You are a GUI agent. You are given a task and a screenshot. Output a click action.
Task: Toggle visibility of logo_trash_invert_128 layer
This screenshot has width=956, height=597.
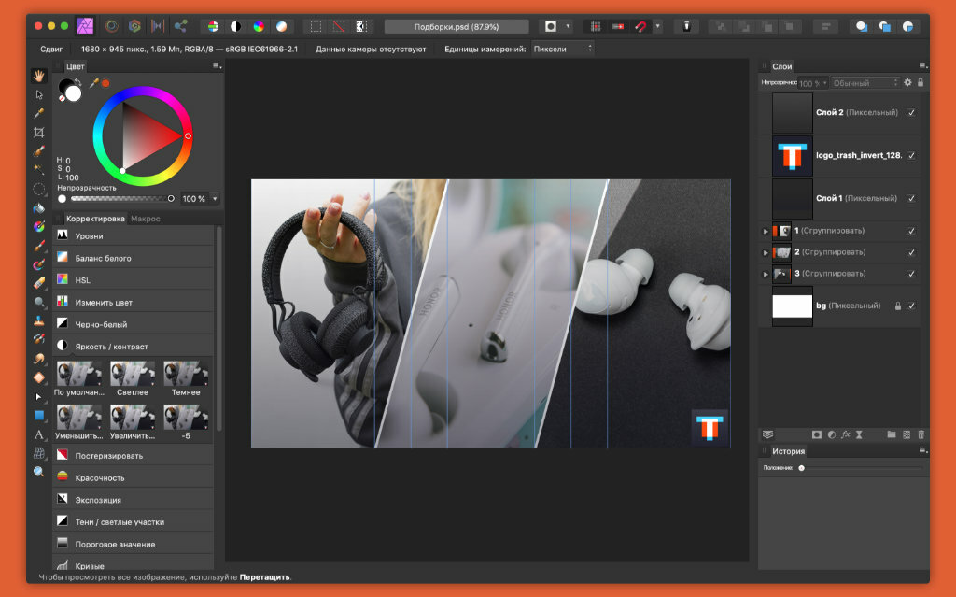click(x=911, y=156)
